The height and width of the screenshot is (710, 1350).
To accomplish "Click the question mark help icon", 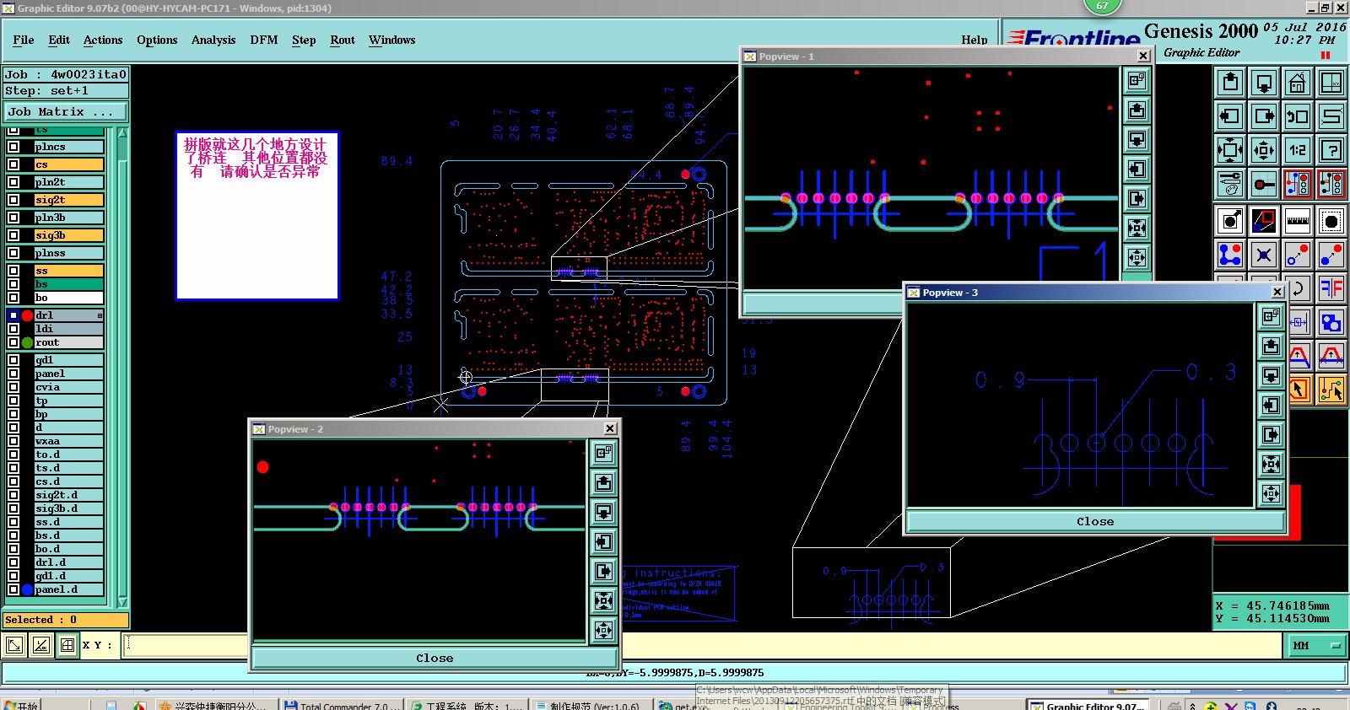I will tap(1331, 150).
